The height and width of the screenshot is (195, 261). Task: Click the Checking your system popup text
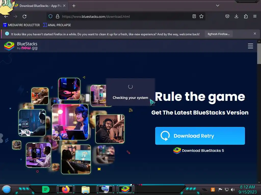[x=130, y=98]
